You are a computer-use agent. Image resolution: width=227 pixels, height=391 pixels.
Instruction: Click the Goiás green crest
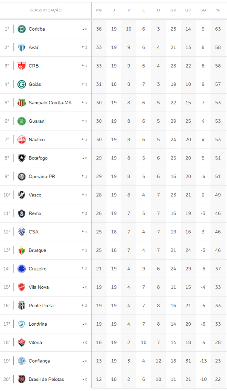click(x=22, y=84)
